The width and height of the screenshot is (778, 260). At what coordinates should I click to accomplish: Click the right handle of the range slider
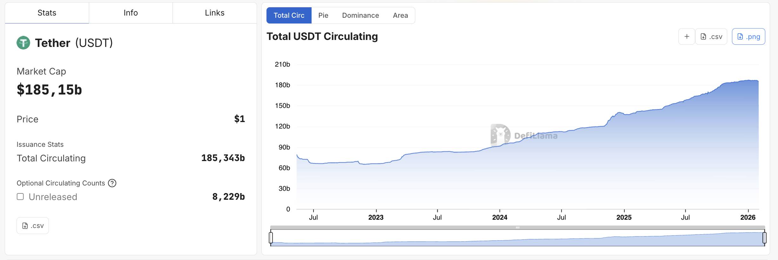[x=764, y=238]
